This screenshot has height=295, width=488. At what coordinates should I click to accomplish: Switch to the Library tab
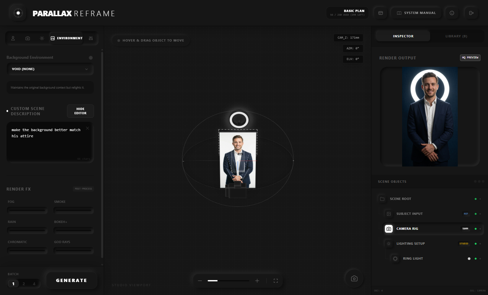[456, 36]
